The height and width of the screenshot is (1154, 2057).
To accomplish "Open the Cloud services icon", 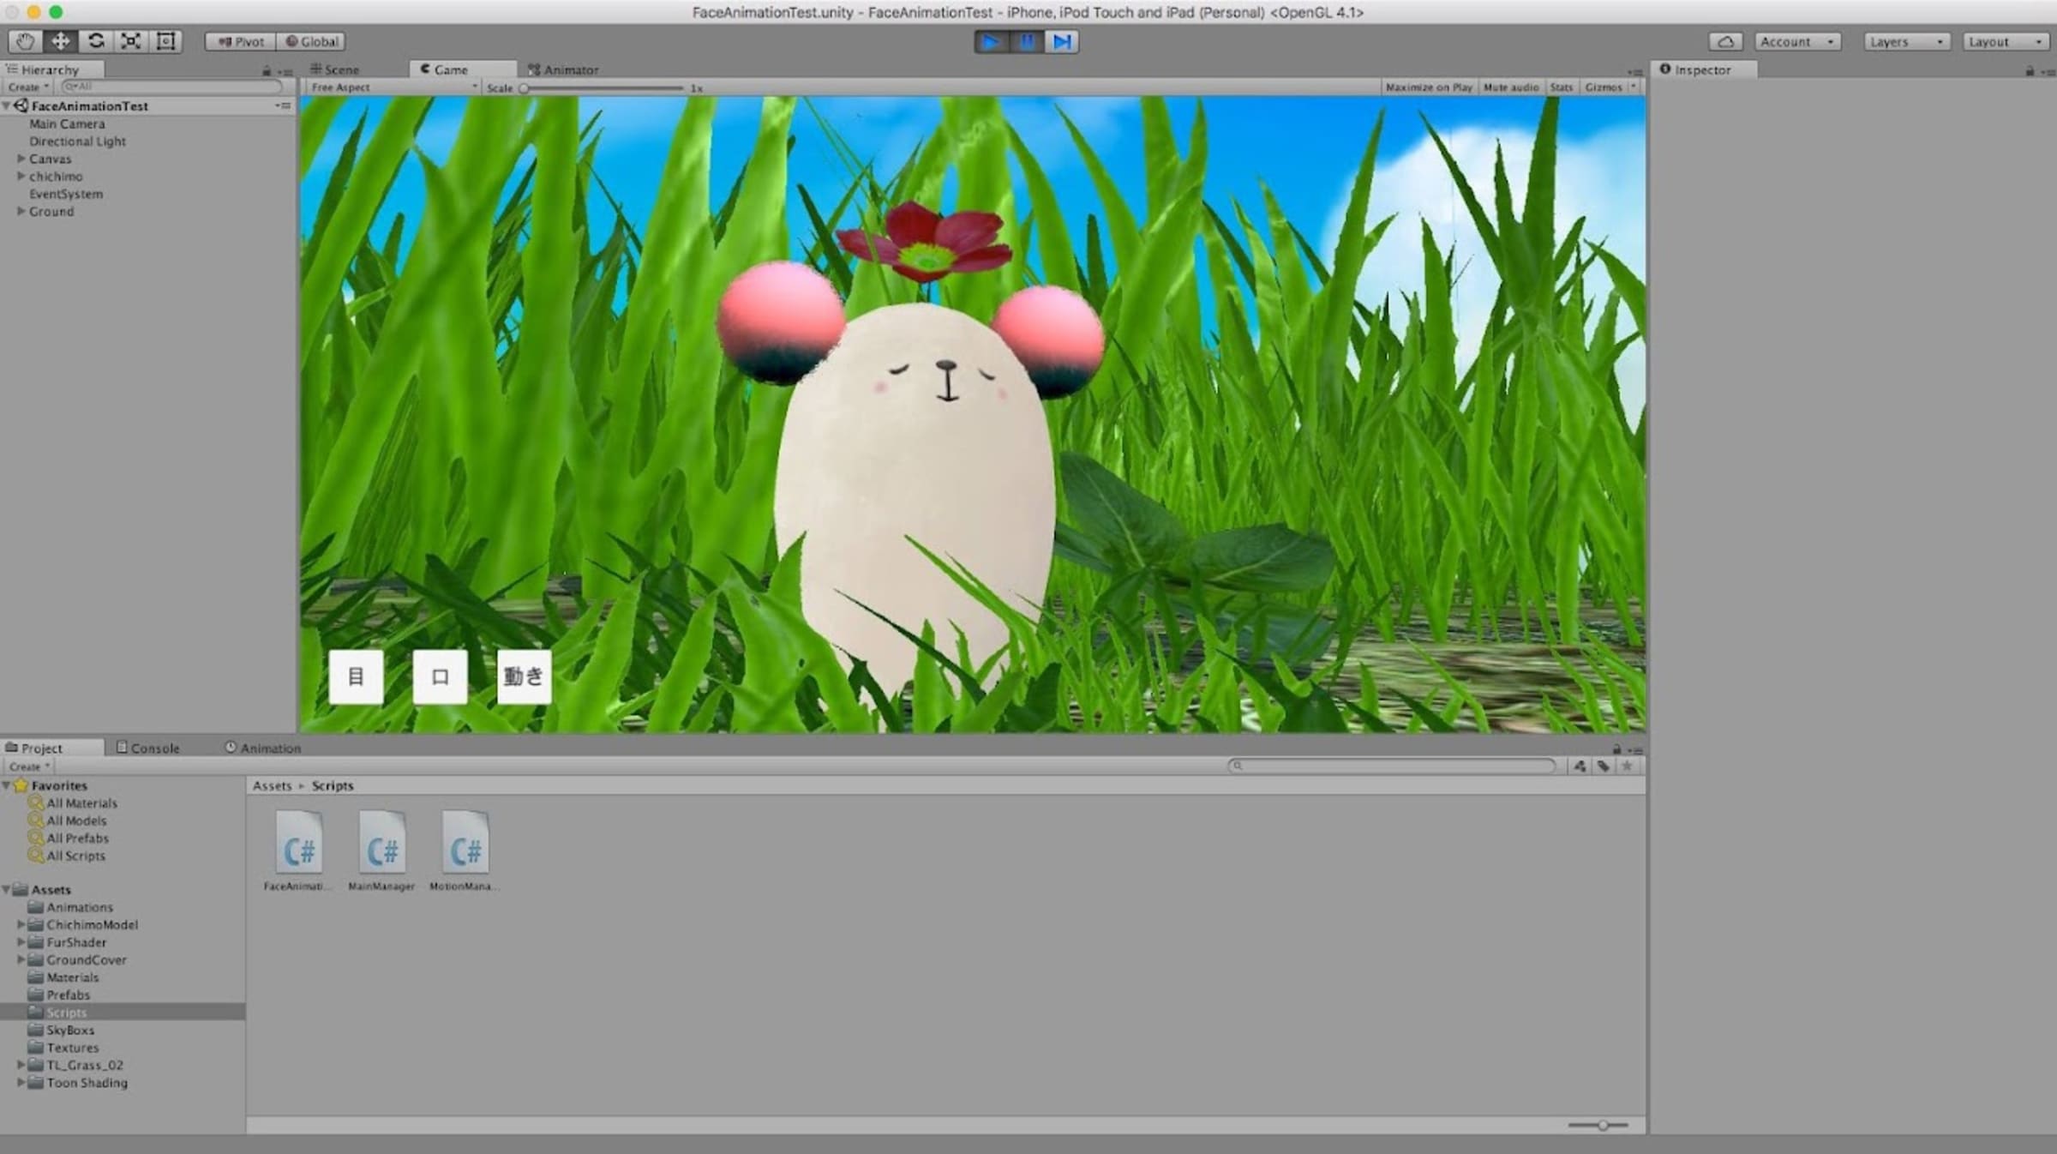I will 1725,41.
